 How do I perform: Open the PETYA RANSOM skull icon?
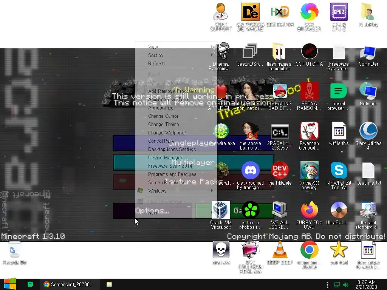pyautogui.click(x=309, y=91)
